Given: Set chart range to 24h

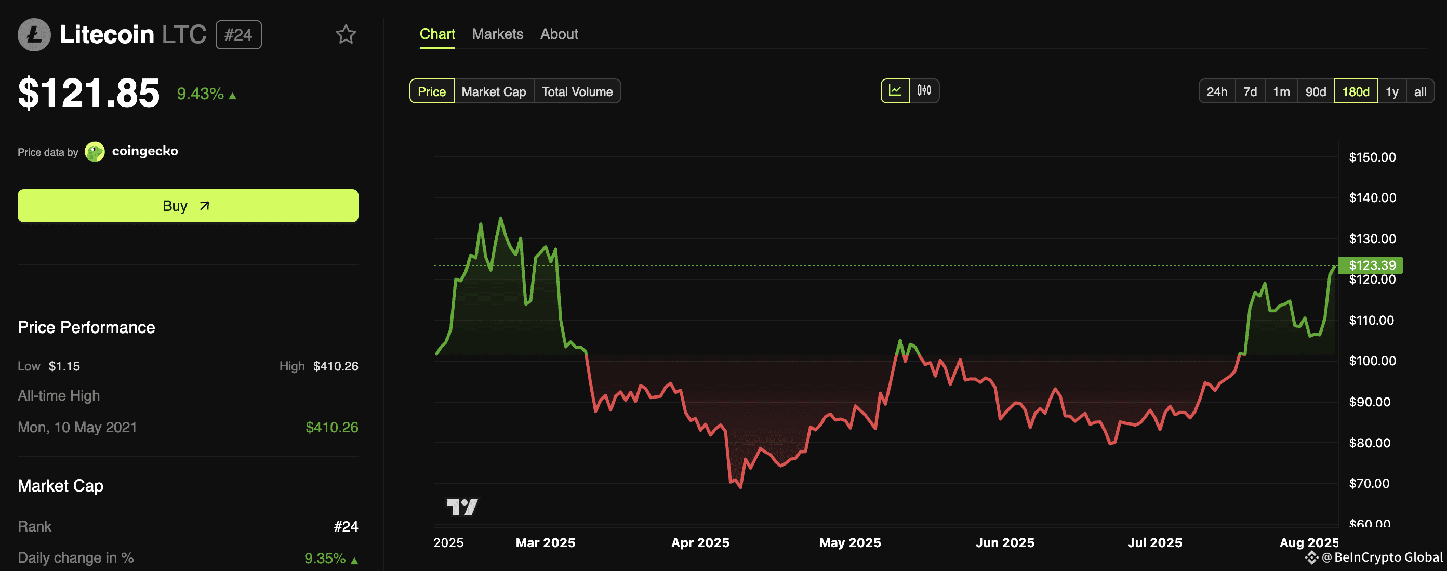Looking at the screenshot, I should pyautogui.click(x=1217, y=91).
